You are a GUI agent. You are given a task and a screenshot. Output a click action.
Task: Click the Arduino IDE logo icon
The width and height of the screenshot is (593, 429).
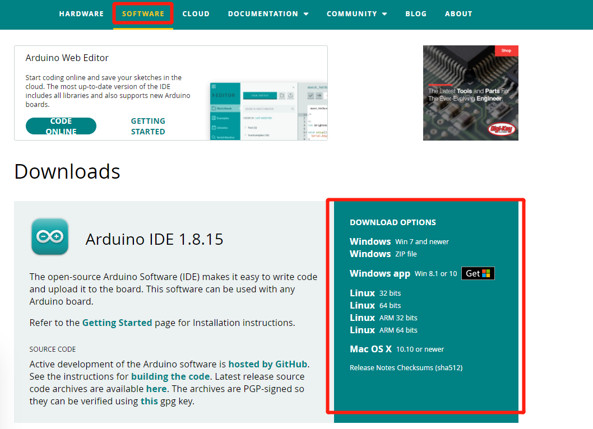50,236
